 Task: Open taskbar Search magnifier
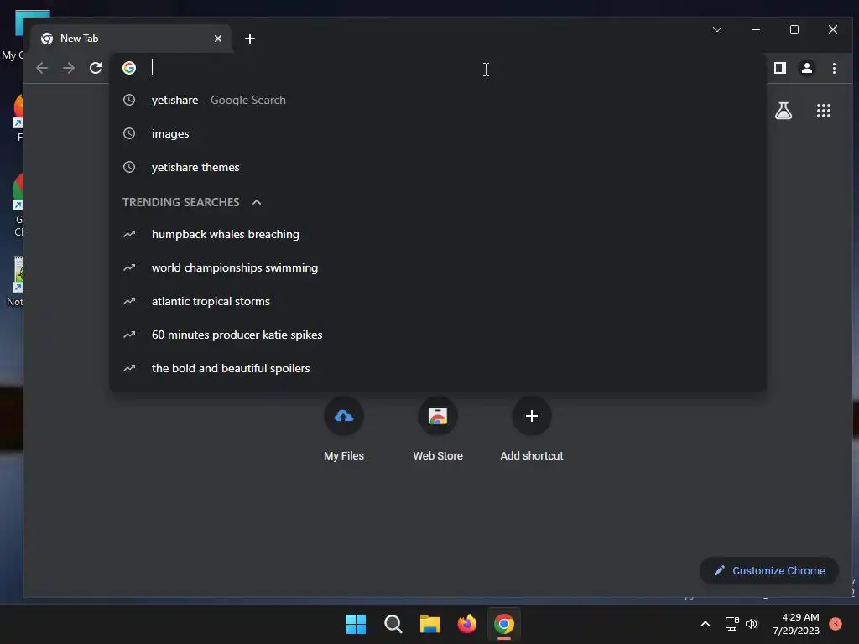(393, 624)
